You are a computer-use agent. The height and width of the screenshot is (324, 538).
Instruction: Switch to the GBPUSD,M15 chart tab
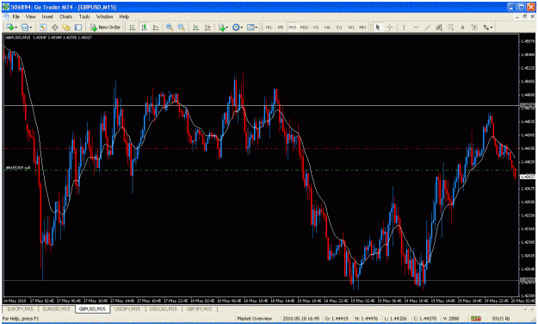92,308
